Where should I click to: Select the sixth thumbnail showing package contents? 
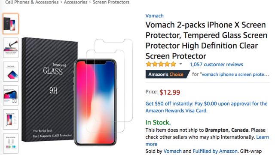[11, 143]
